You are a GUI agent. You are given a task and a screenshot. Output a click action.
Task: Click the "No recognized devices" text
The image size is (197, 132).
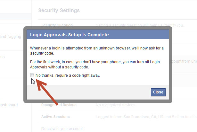115,105
